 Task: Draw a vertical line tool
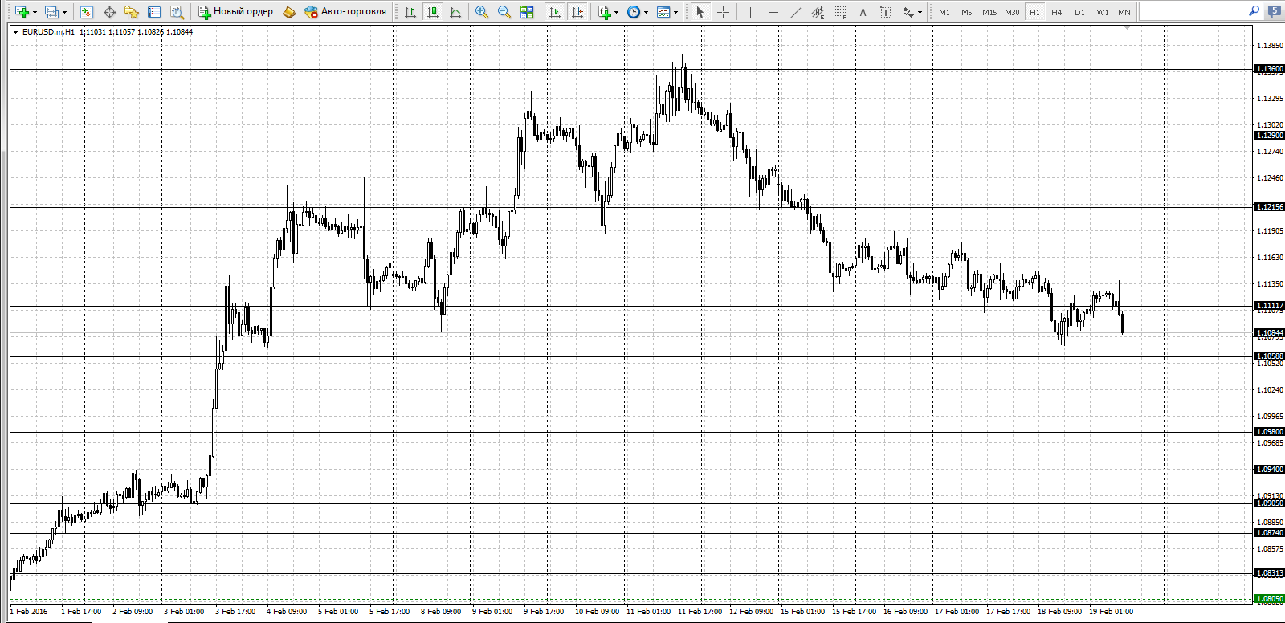750,12
